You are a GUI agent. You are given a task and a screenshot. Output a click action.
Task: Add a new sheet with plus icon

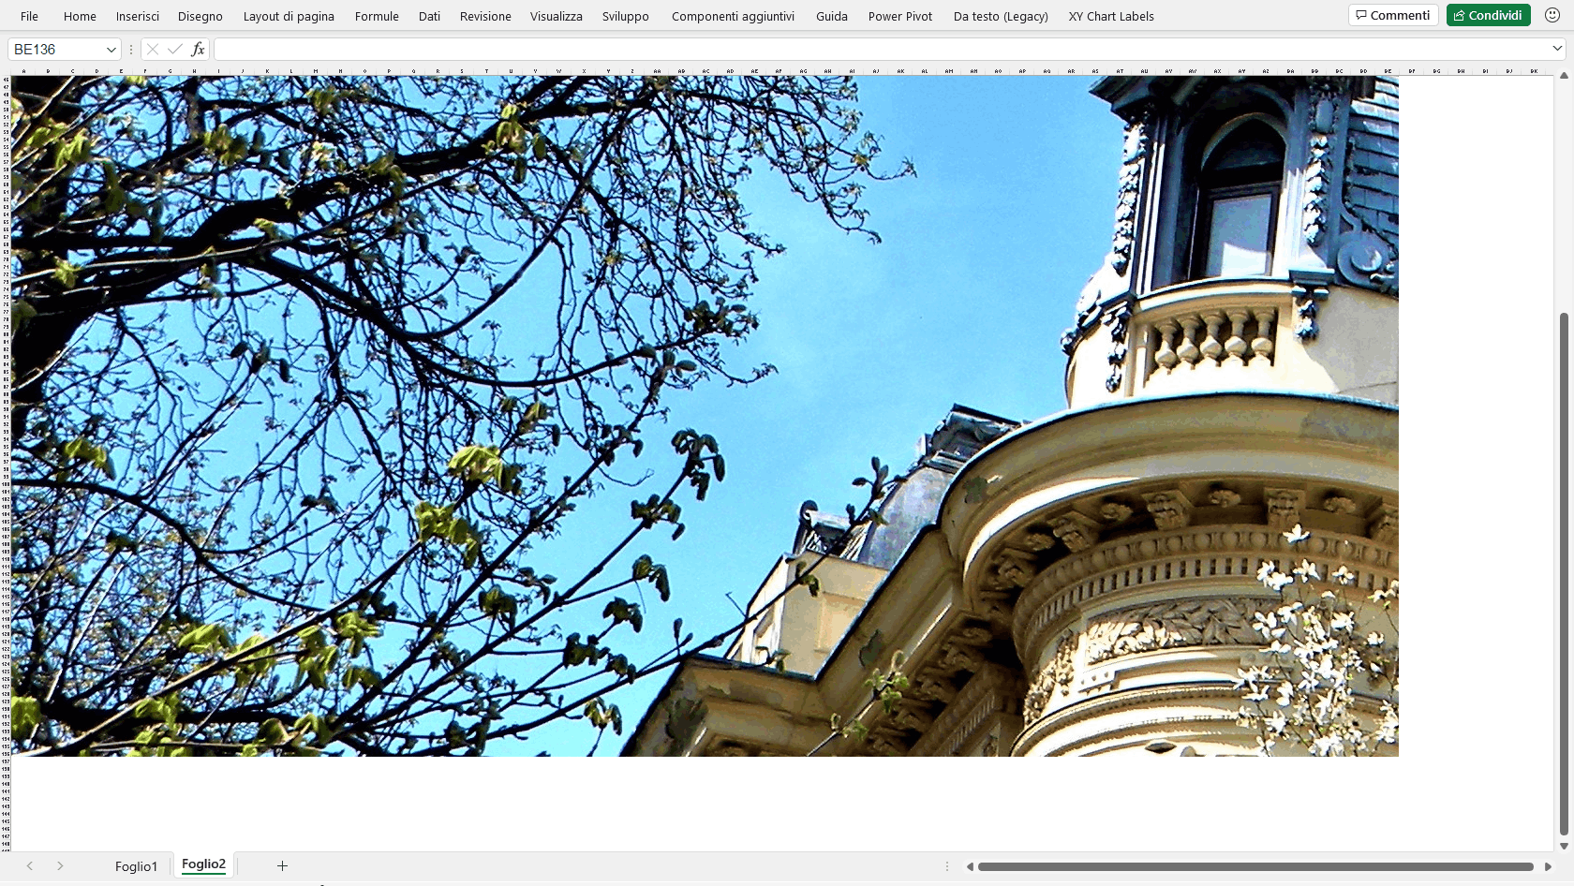coord(282,865)
